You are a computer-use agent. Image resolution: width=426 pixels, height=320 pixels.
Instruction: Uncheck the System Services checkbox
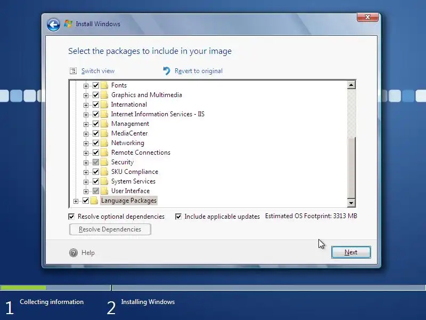pyautogui.click(x=96, y=181)
